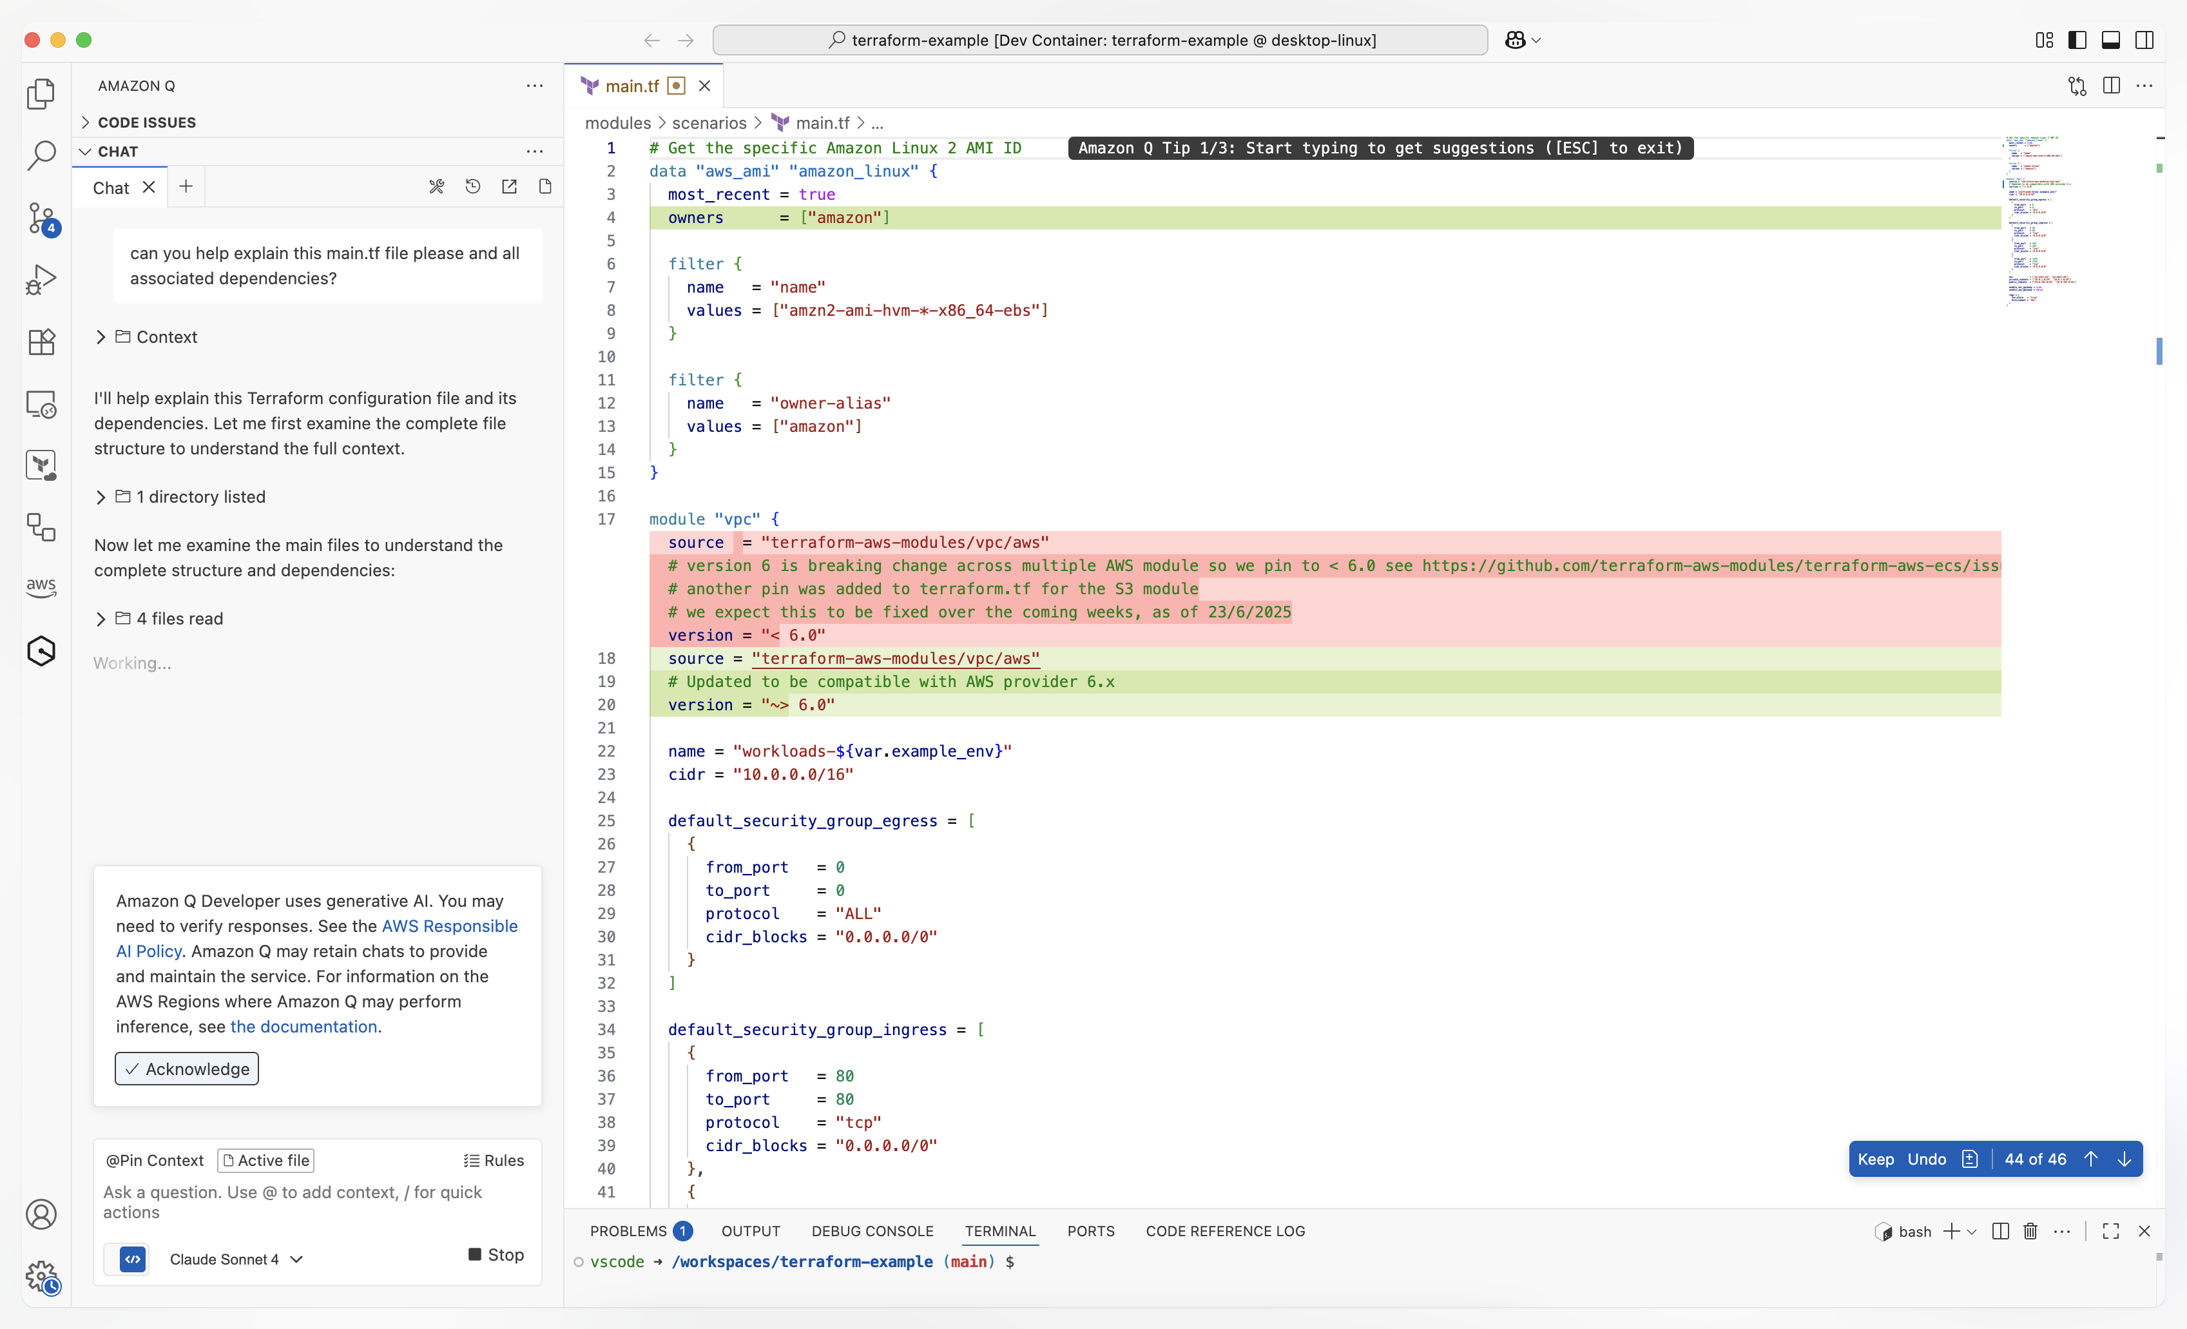Open the new terminal launch profile dropdown
Image resolution: width=2187 pixels, height=1329 pixels.
click(1972, 1231)
